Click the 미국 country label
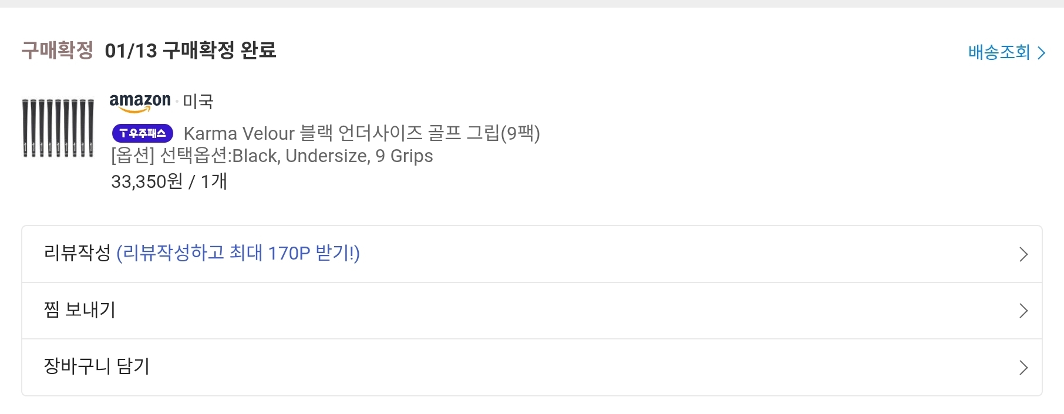The height and width of the screenshot is (414, 1064). 198,102
